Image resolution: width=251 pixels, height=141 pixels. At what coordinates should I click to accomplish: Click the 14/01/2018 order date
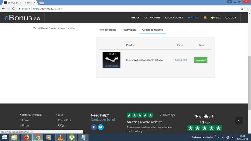pyautogui.click(x=180, y=60)
